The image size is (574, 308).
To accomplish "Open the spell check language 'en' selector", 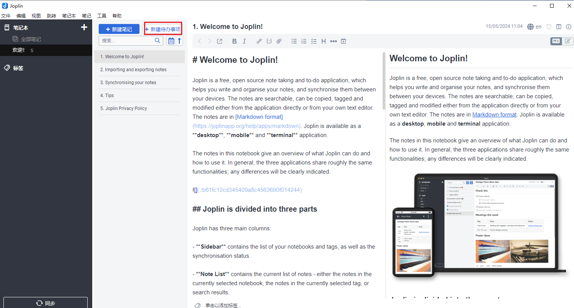I will pyautogui.click(x=534, y=27).
